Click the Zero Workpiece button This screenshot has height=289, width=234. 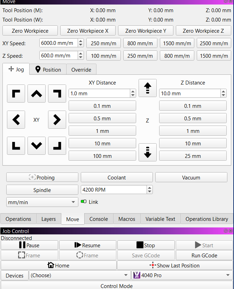[x=30, y=31]
